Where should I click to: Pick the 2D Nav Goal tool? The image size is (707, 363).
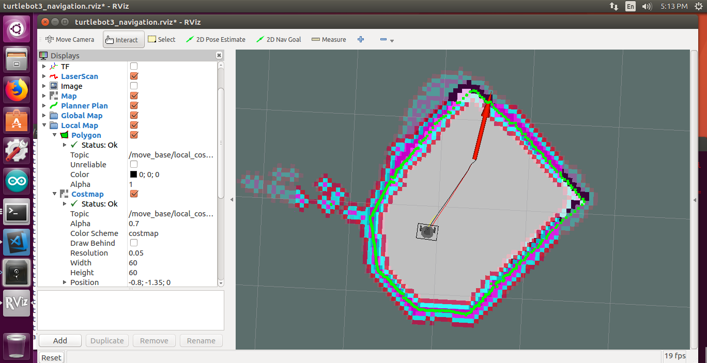point(278,39)
